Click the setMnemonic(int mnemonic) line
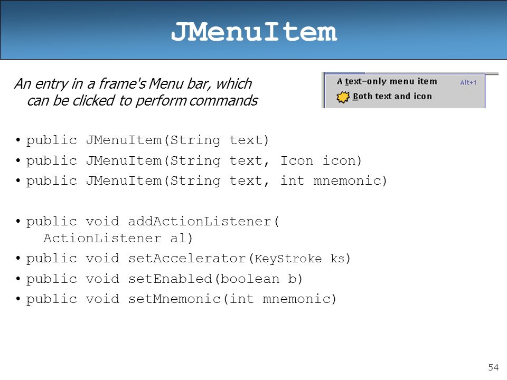Image resolution: width=507 pixels, height=380 pixels. pyautogui.click(x=181, y=299)
